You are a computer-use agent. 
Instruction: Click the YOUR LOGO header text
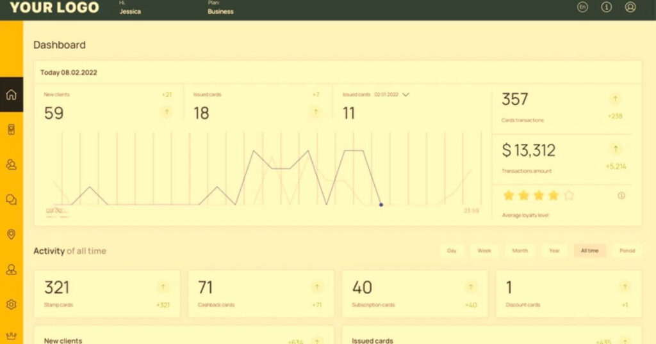coord(54,7)
